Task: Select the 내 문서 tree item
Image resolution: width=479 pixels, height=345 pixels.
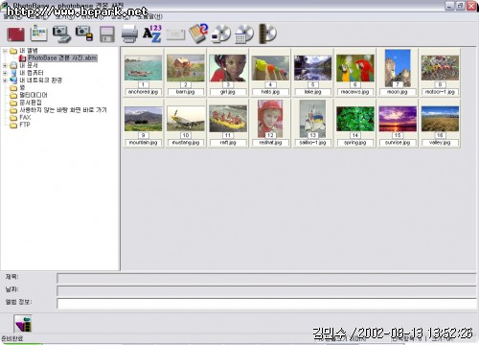Action: [x=29, y=65]
